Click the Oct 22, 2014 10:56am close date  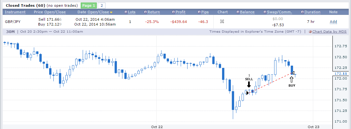[x=95, y=24]
